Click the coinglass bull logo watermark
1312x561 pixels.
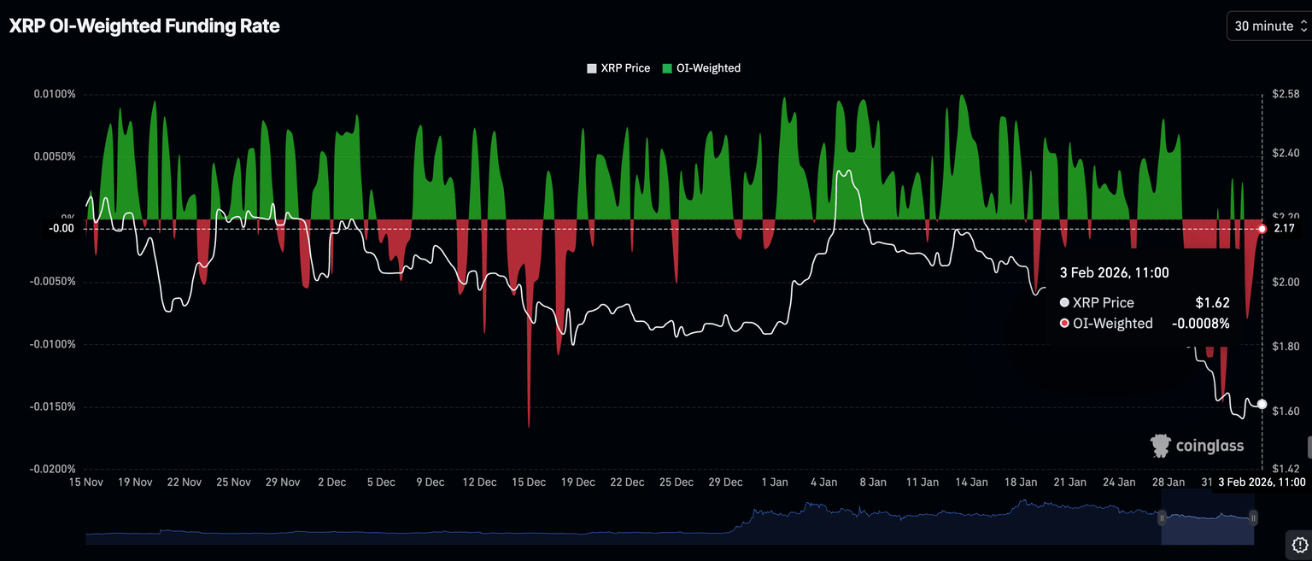tap(1160, 445)
